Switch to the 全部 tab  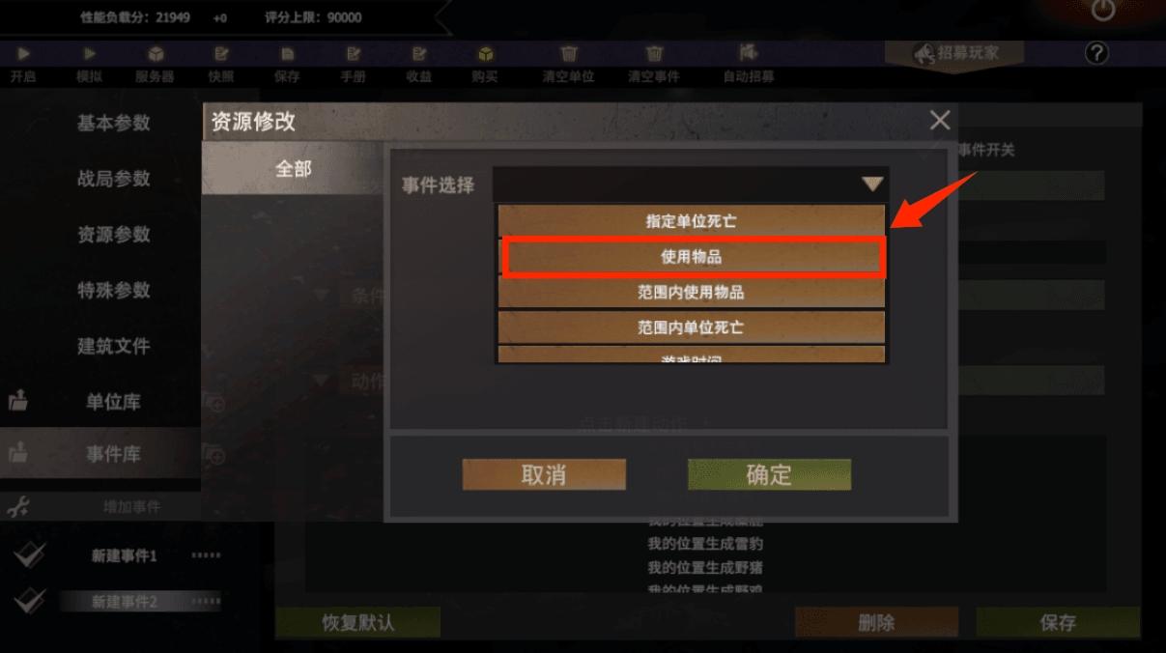coord(294,169)
